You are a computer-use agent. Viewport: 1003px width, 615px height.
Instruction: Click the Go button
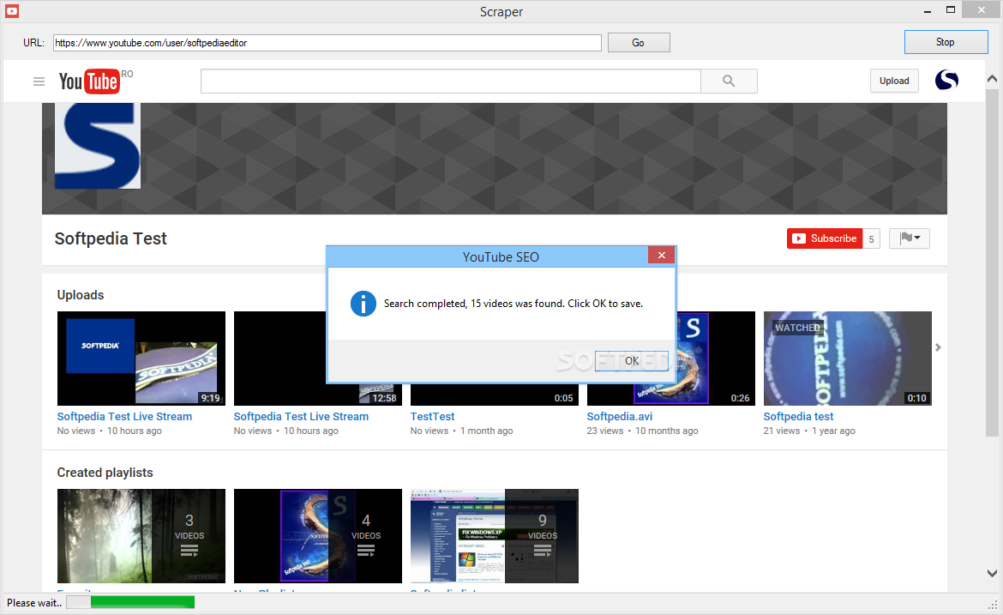tap(639, 43)
